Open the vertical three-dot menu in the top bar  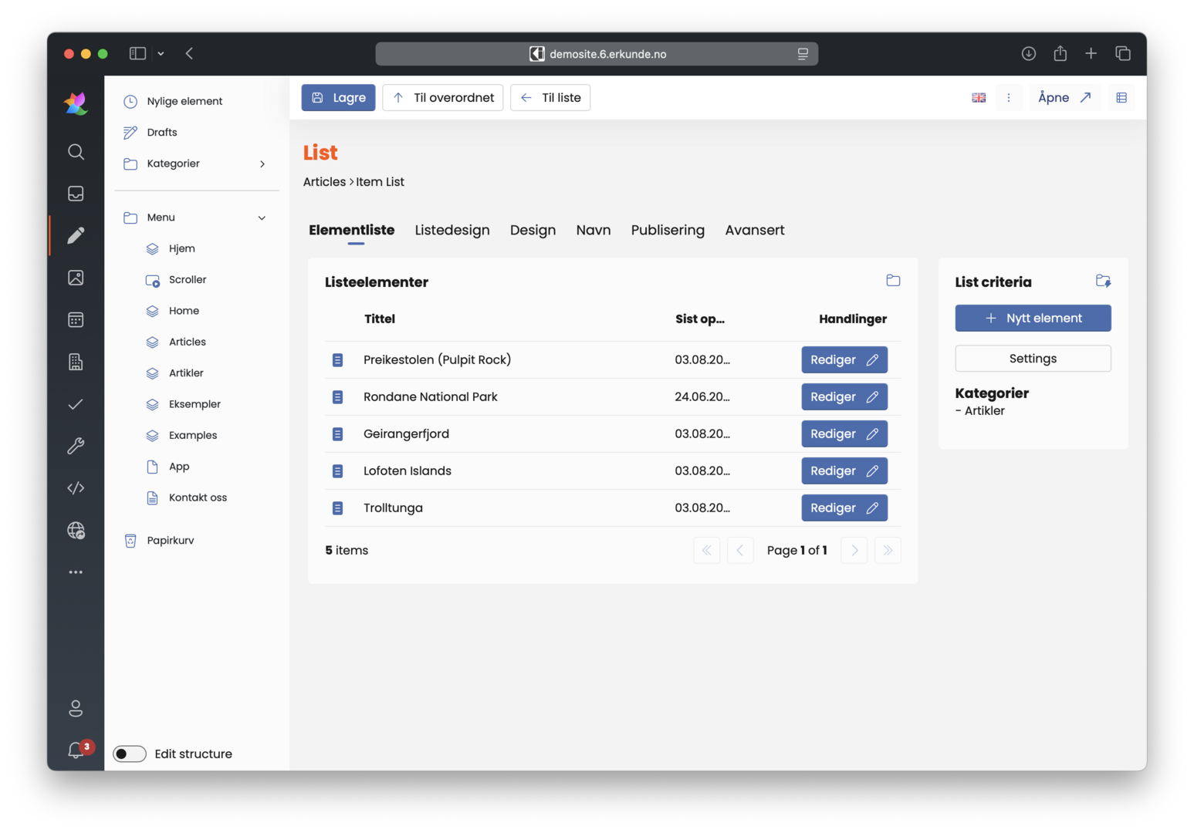point(1009,98)
